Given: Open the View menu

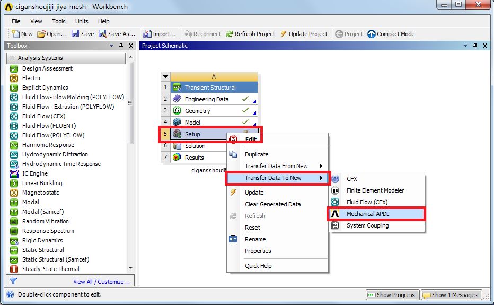Looking at the screenshot, I should (x=36, y=21).
